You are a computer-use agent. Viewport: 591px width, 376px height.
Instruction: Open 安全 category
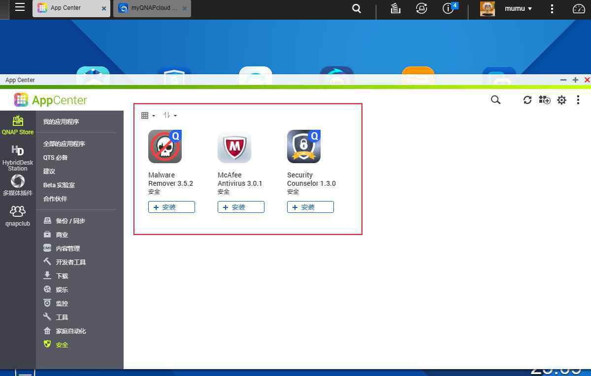[x=56, y=345]
